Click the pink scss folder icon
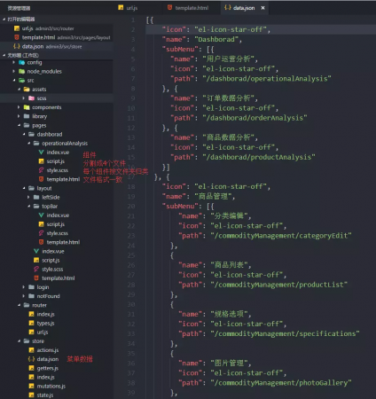Screen dimensions: 376x399 point(31,98)
